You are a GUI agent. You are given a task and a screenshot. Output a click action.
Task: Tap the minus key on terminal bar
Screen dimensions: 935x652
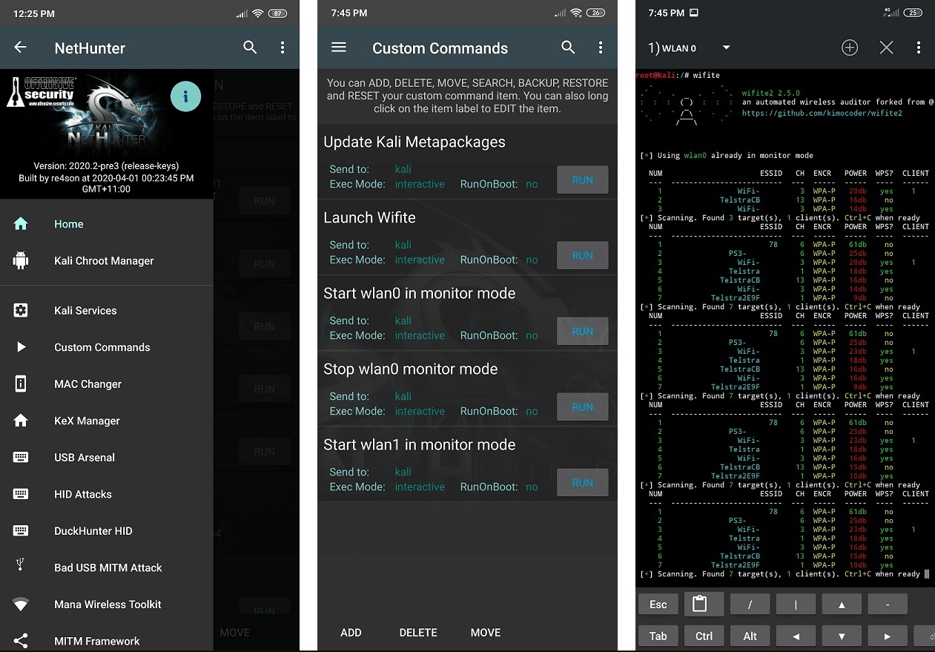pos(888,605)
